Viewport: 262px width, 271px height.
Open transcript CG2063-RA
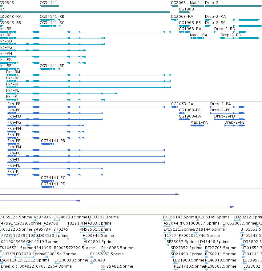pyautogui.click(x=182, y=17)
